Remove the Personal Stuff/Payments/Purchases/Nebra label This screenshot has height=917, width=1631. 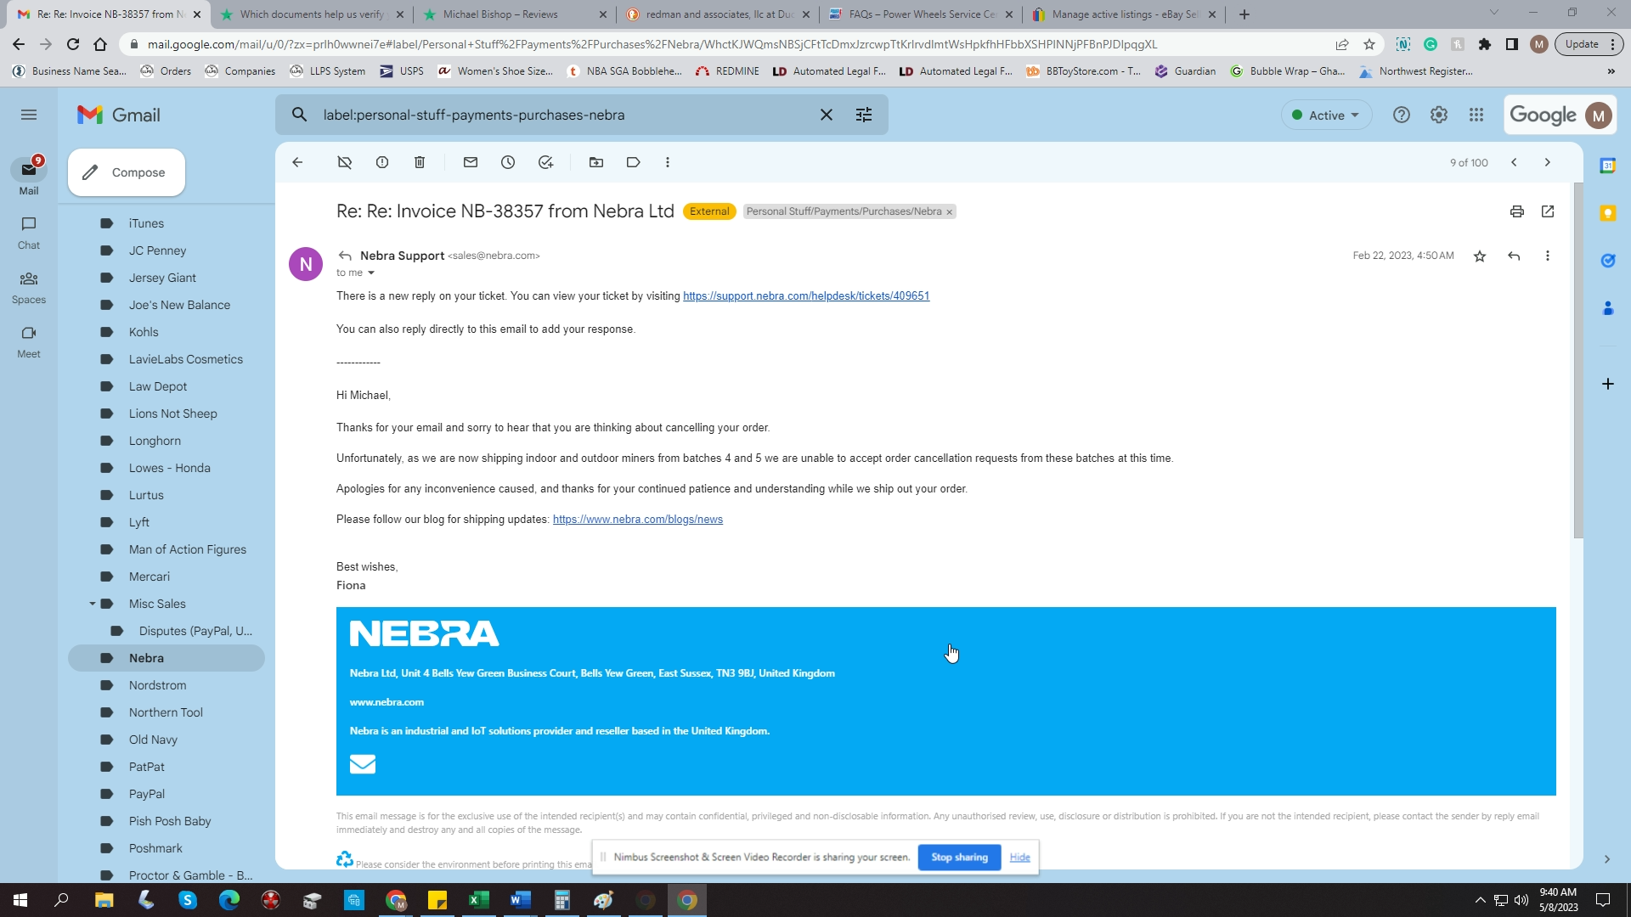(x=950, y=212)
